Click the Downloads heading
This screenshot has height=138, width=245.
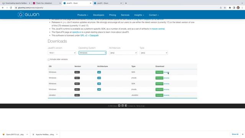pos(57,41)
